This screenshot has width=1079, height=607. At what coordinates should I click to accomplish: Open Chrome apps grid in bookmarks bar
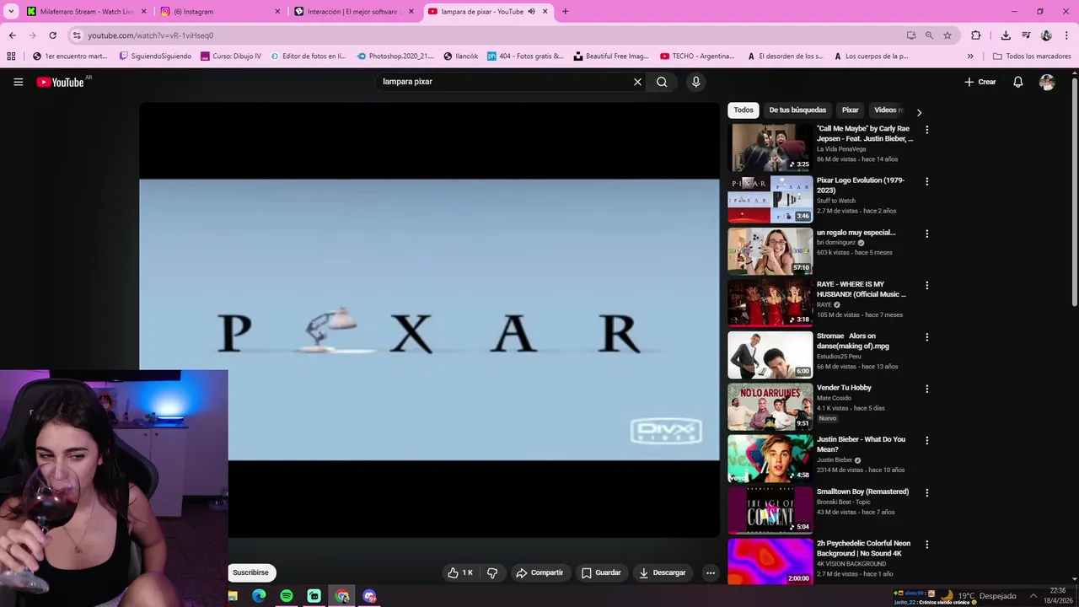click(x=11, y=56)
